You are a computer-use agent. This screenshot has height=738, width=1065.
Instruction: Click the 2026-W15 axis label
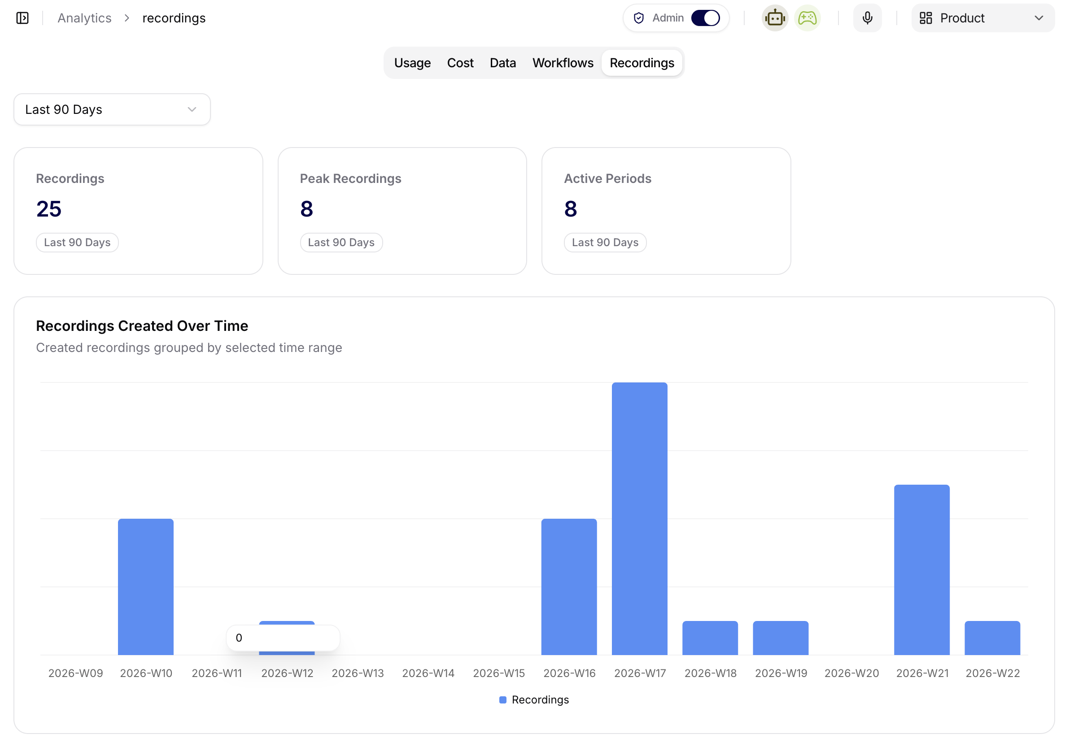tap(499, 673)
